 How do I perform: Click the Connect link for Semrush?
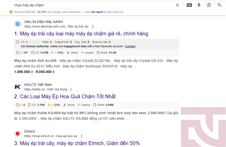tap(130, 46)
